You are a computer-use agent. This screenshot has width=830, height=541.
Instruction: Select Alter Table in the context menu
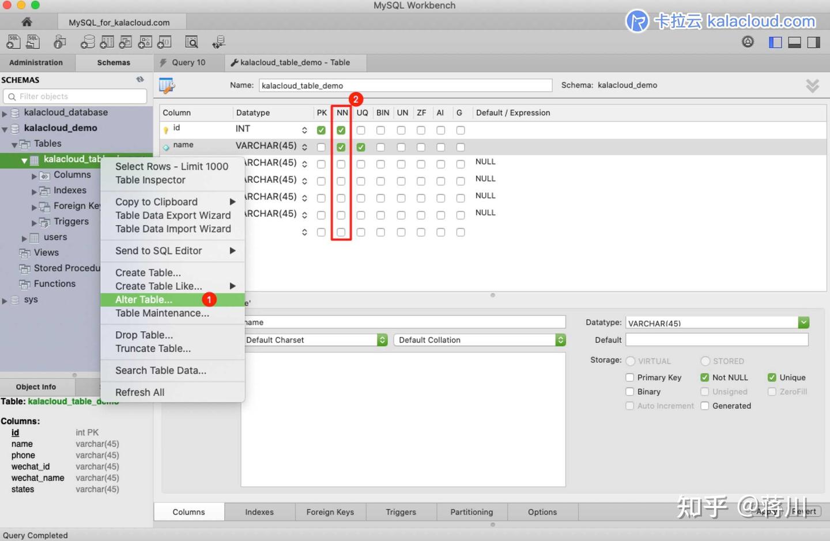click(144, 299)
